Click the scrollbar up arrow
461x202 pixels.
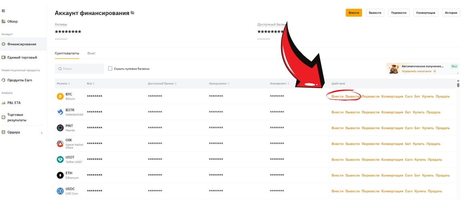(x=458, y=80)
